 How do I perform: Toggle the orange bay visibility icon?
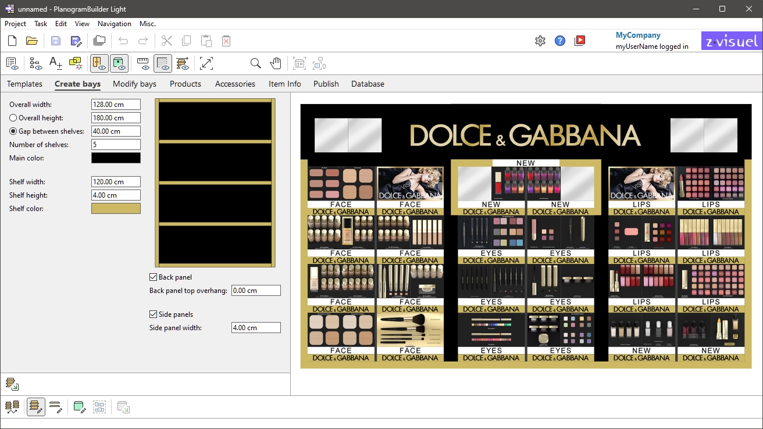coord(99,63)
